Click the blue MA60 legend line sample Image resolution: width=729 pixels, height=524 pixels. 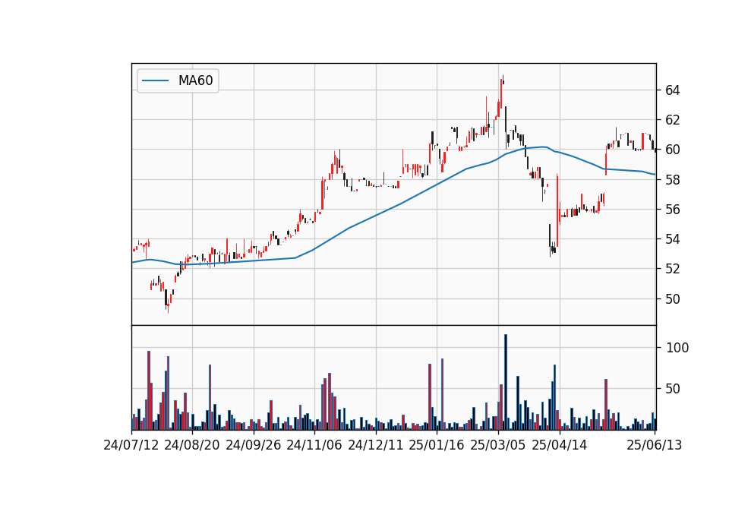[x=155, y=80]
